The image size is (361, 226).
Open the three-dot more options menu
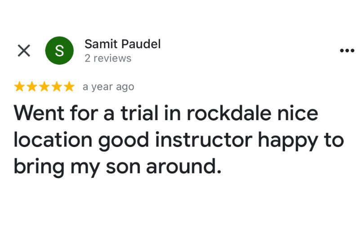point(347,51)
